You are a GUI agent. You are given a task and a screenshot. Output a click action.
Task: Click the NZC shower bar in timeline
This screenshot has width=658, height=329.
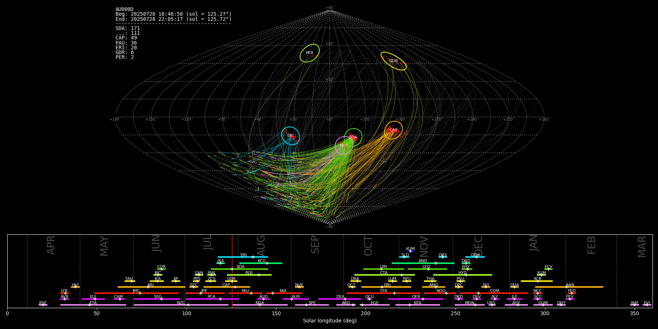click(x=181, y=305)
